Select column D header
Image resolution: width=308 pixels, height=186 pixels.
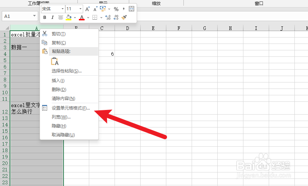point(127,28)
